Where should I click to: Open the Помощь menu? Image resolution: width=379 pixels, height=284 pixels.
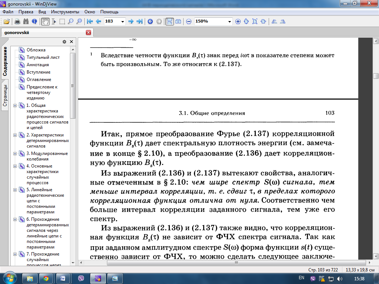pyautogui.click(x=109, y=12)
